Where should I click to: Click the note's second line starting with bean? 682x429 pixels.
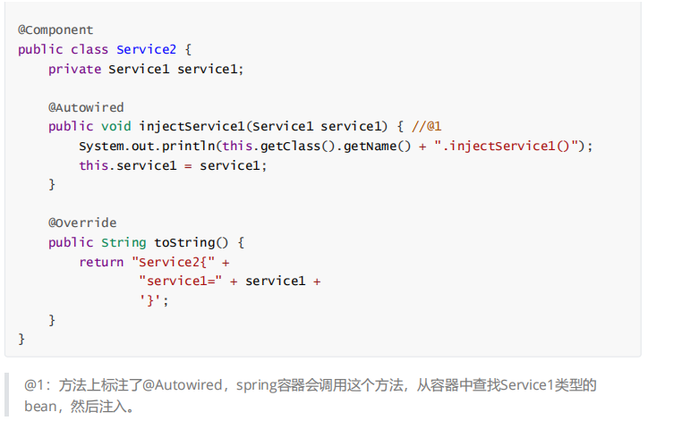79,406
